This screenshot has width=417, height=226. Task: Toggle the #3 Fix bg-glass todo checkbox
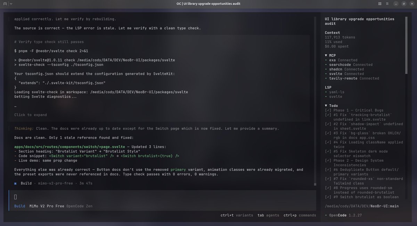click(x=328, y=133)
